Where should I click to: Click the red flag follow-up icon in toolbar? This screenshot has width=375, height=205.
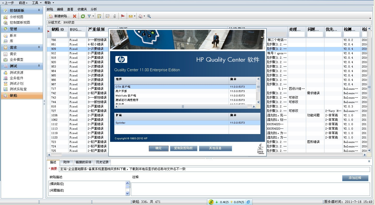point(123,16)
